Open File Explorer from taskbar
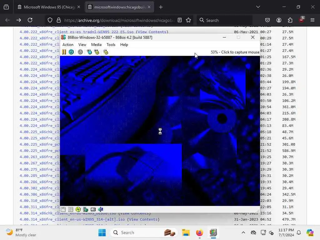The image size is (320, 240). (186, 232)
